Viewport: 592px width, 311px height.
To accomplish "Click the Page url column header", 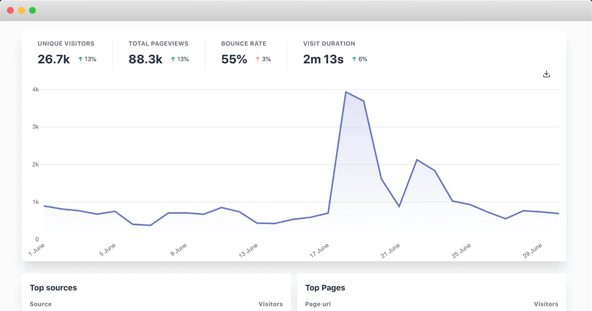I will pyautogui.click(x=318, y=304).
